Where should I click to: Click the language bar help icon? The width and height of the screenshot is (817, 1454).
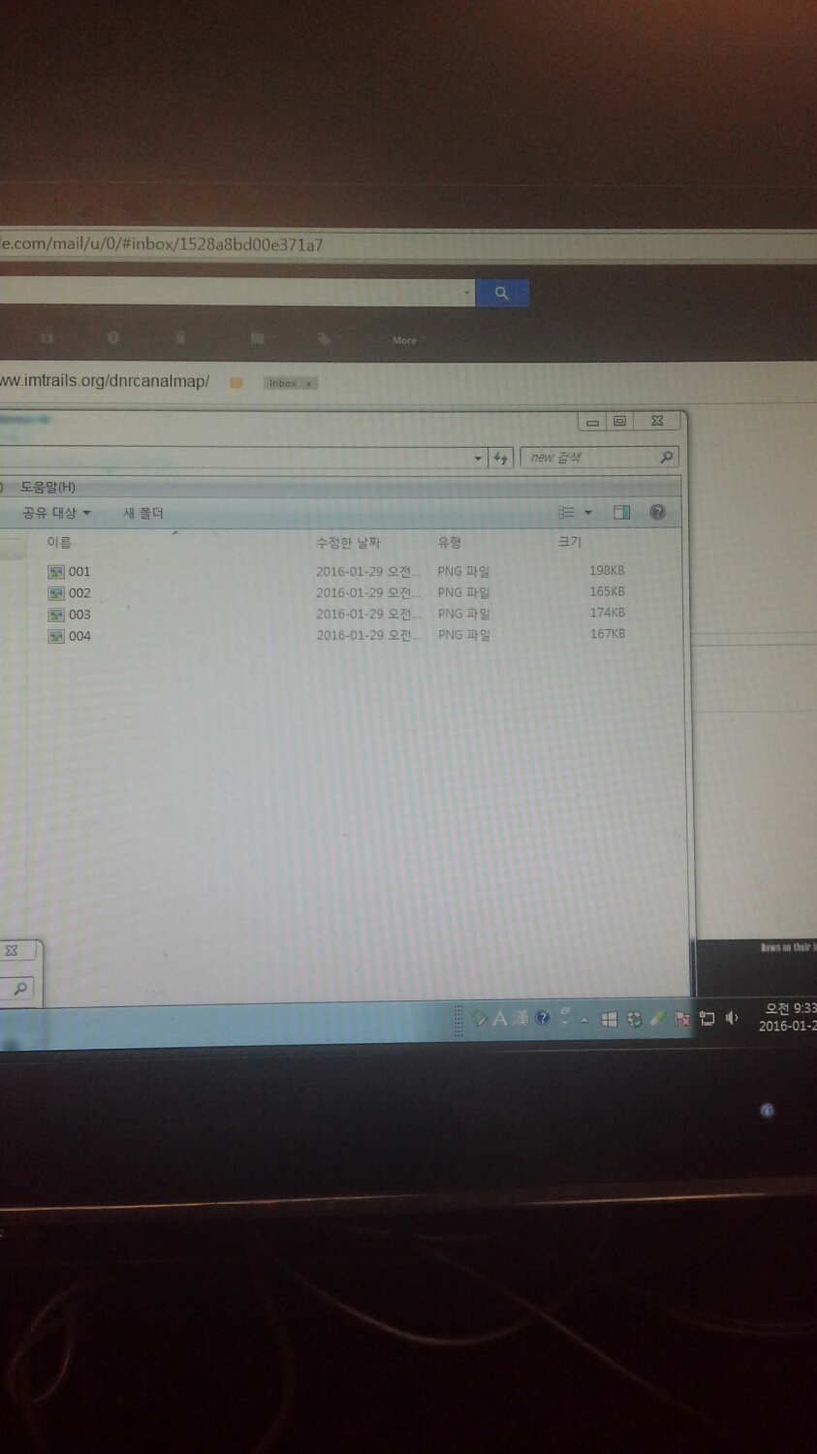543,1018
